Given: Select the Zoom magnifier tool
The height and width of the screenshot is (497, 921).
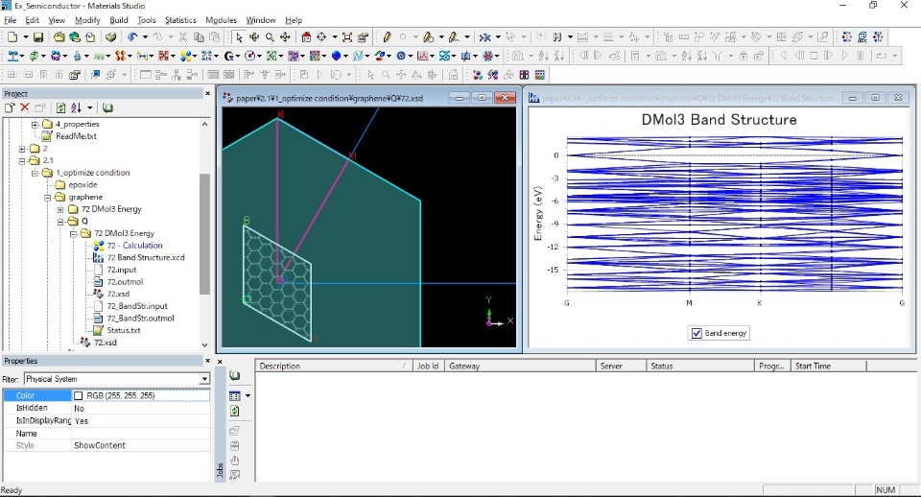Looking at the screenshot, I should pos(270,37).
